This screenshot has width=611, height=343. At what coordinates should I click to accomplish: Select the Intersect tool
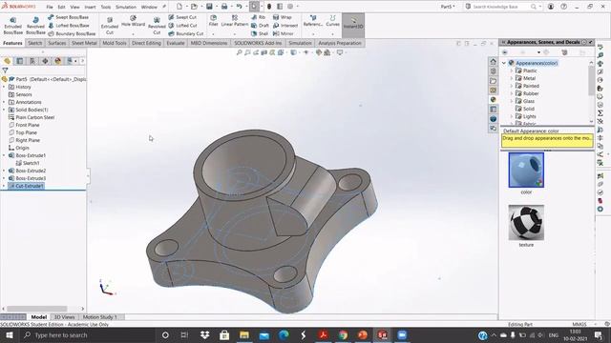click(x=285, y=26)
